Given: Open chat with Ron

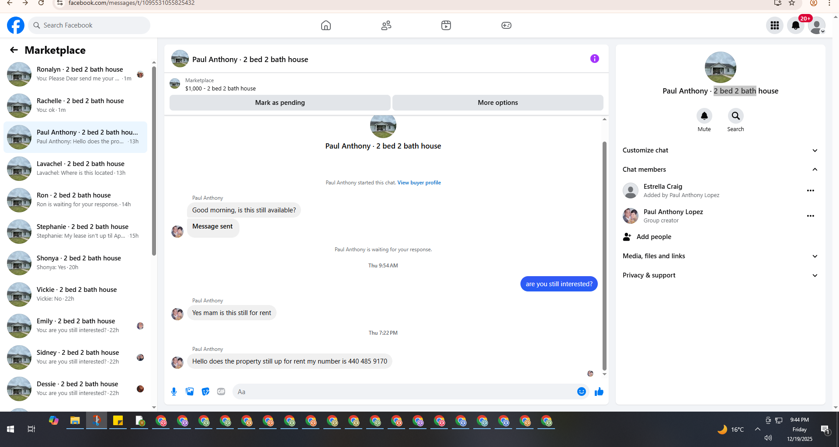Looking at the screenshot, I should tap(75, 200).
